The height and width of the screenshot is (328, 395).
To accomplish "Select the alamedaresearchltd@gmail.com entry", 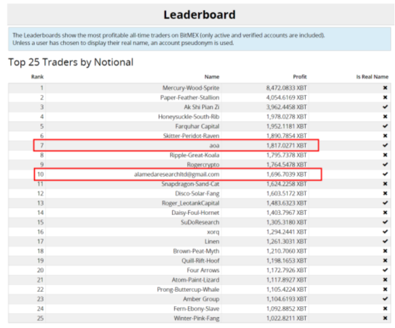I will [176, 175].
